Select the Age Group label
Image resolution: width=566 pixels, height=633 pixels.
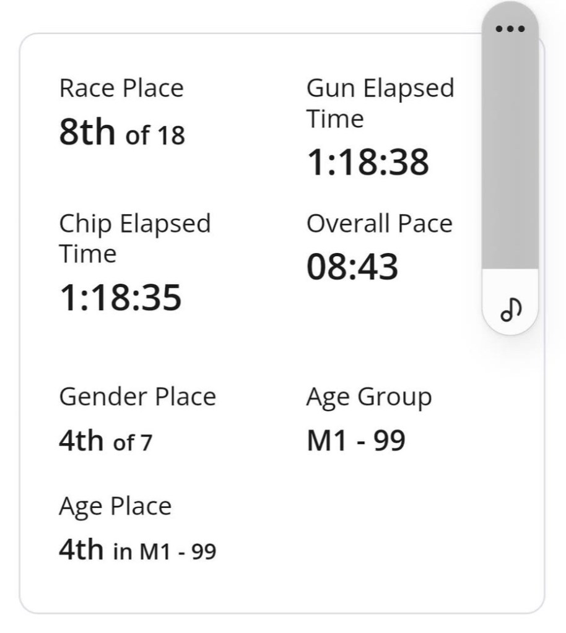point(368,397)
